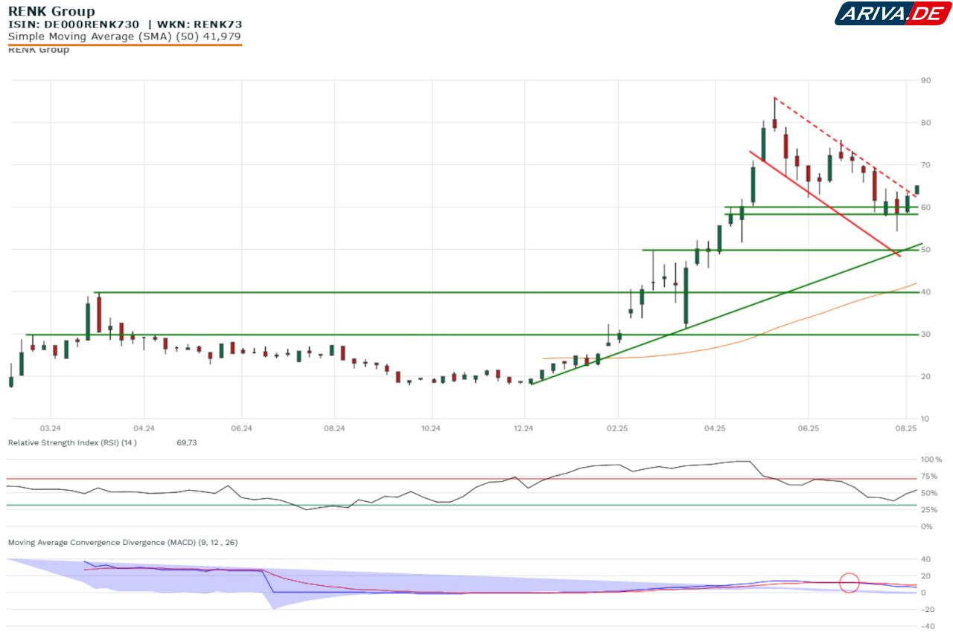Click the 10 label on the price axis
This screenshot has width=953, height=632.
[x=926, y=419]
